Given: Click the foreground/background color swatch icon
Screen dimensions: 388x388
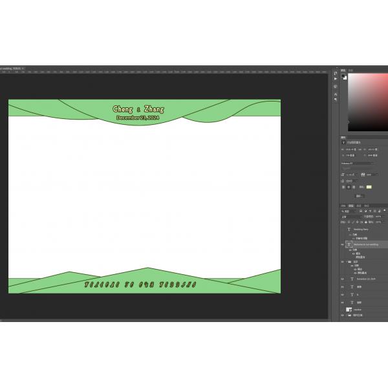Looking at the screenshot, I should pyautogui.click(x=344, y=77).
